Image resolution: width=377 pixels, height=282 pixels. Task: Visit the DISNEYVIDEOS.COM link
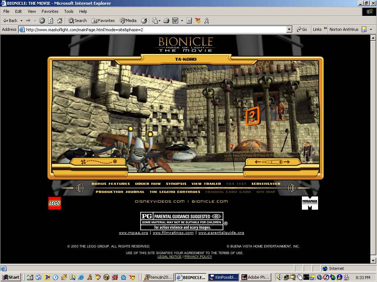(160, 202)
